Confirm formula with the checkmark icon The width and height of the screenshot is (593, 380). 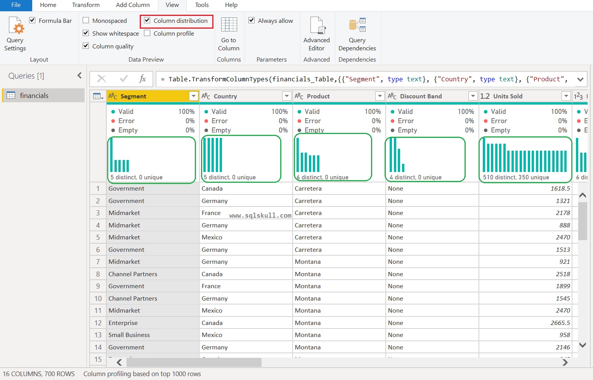pos(124,79)
